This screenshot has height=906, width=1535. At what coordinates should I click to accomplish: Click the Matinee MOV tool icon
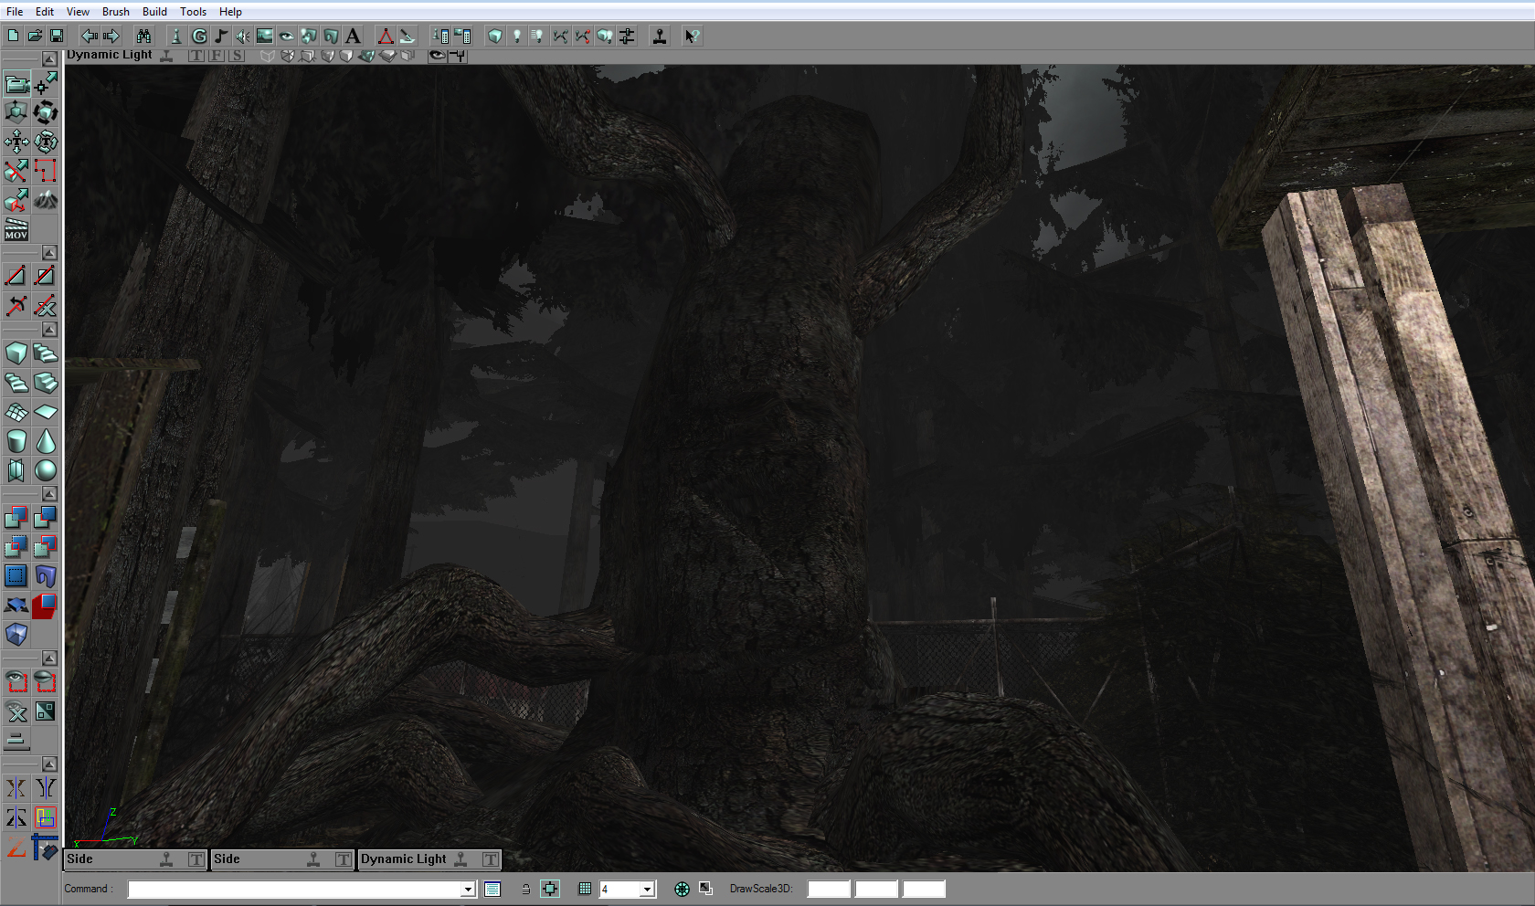tap(16, 229)
